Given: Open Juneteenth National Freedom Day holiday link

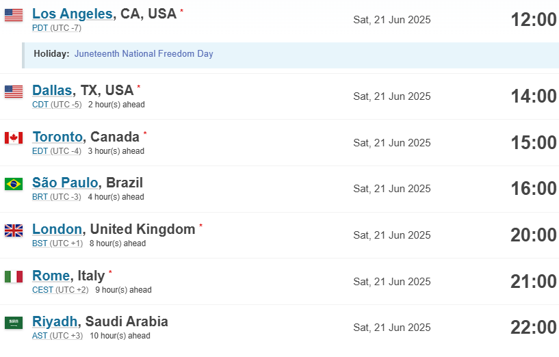Looking at the screenshot, I should tap(144, 53).
